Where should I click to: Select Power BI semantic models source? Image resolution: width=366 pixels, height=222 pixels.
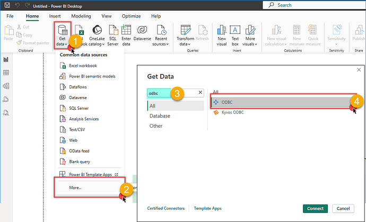tap(90, 76)
